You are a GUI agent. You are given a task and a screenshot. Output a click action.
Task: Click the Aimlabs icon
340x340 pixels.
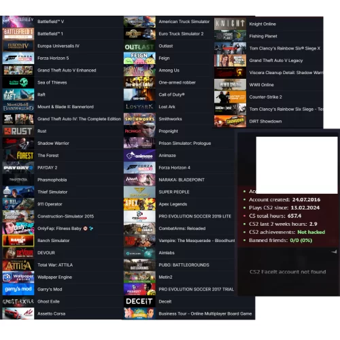tap(139, 253)
